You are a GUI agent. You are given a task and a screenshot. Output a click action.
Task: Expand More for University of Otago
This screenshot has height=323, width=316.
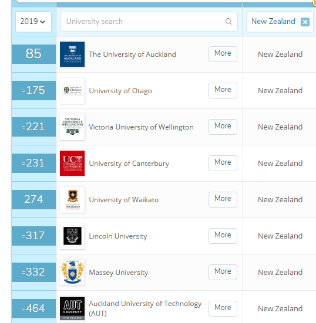[x=223, y=90]
